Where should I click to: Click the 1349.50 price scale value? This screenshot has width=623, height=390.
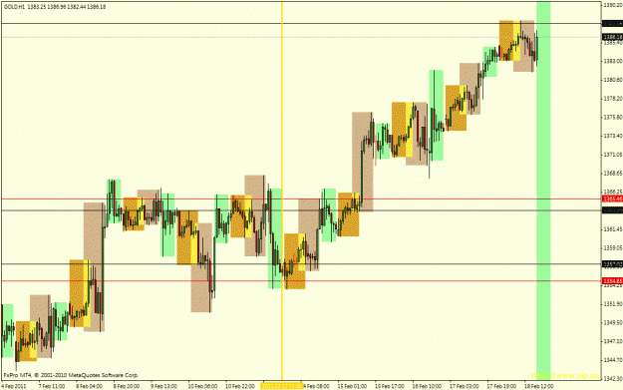pos(613,322)
